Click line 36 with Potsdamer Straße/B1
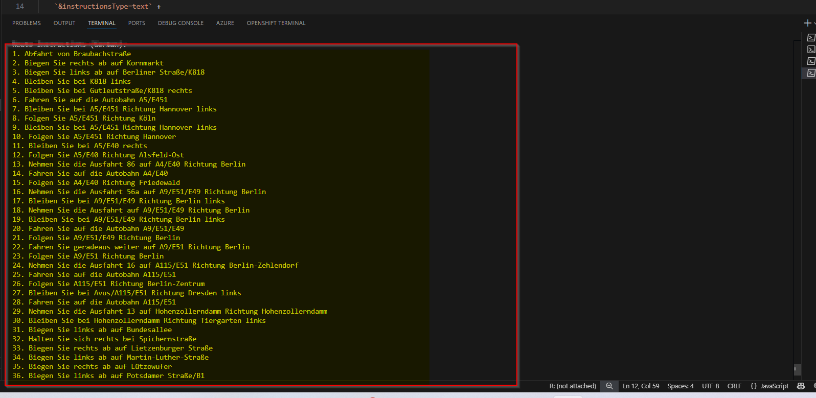The height and width of the screenshot is (398, 816). (x=108, y=376)
